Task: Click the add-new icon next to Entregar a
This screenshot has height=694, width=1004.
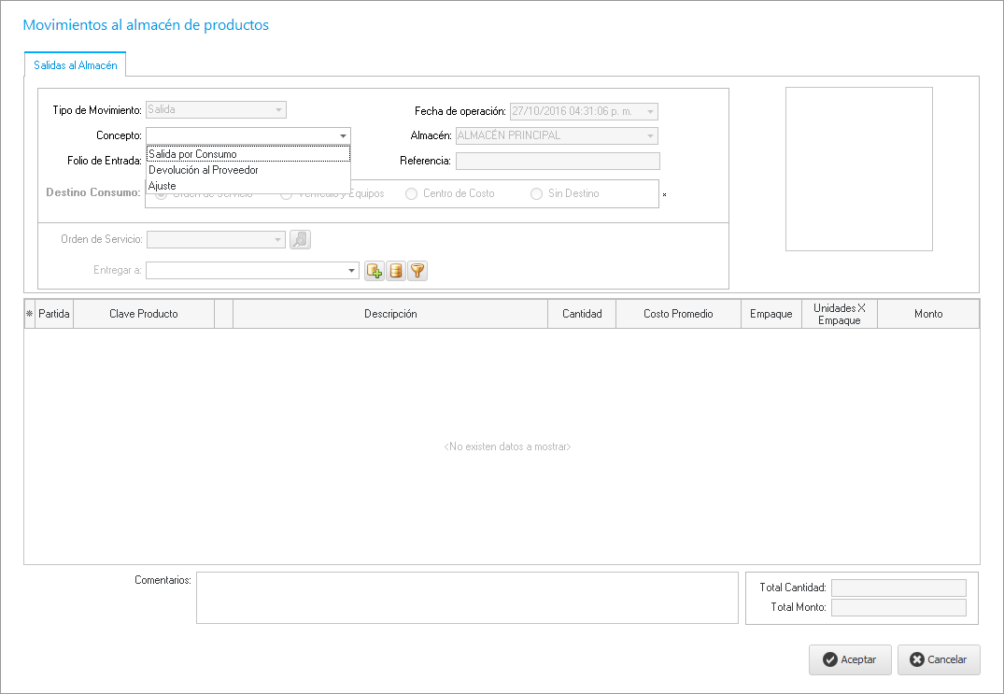Action: [x=375, y=271]
